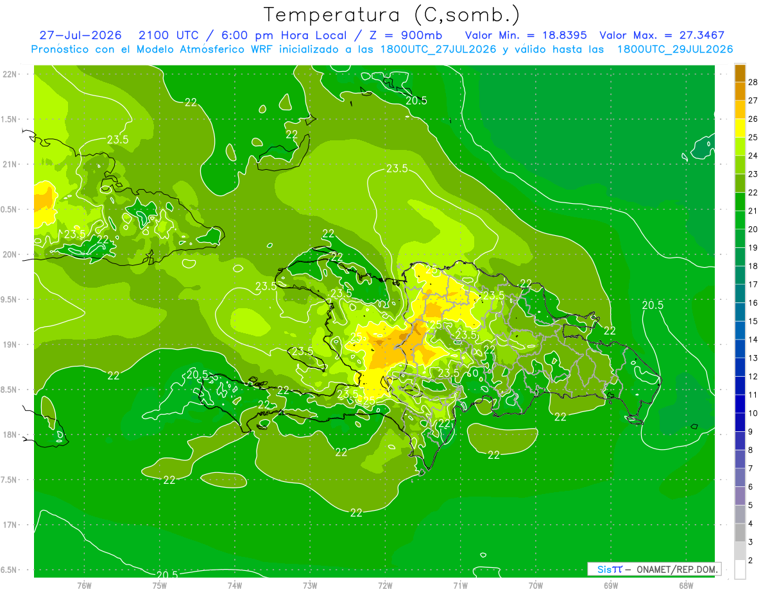Pick the gray legend swatch between 3 and 4
Viewport: 770px width, 594px height.
tap(740, 532)
